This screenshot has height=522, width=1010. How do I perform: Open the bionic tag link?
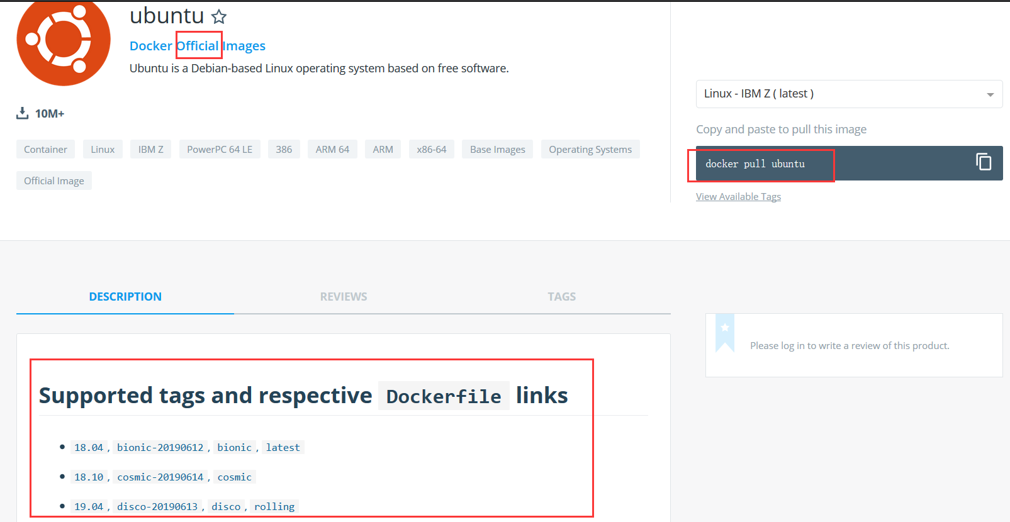[x=235, y=447]
